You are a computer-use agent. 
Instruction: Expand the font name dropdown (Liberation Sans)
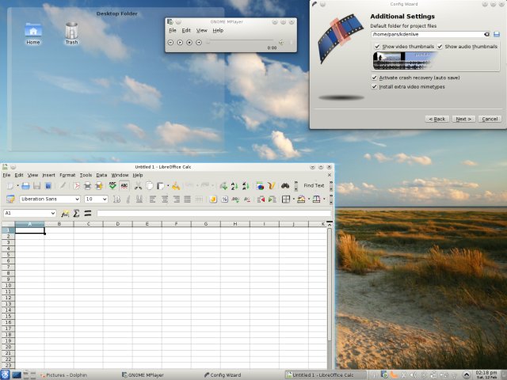coord(77,199)
